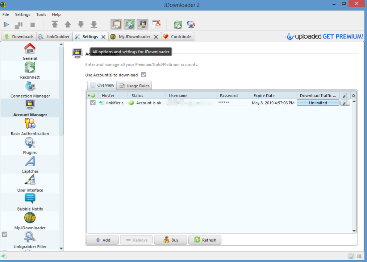Move selection to bottom of list
367x262 pixels.
click(x=94, y=24)
